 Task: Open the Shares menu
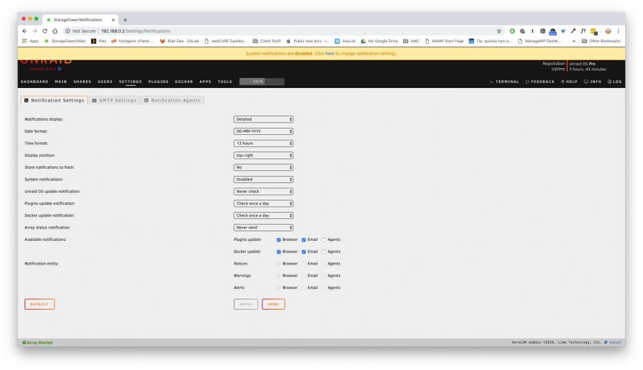tap(82, 82)
